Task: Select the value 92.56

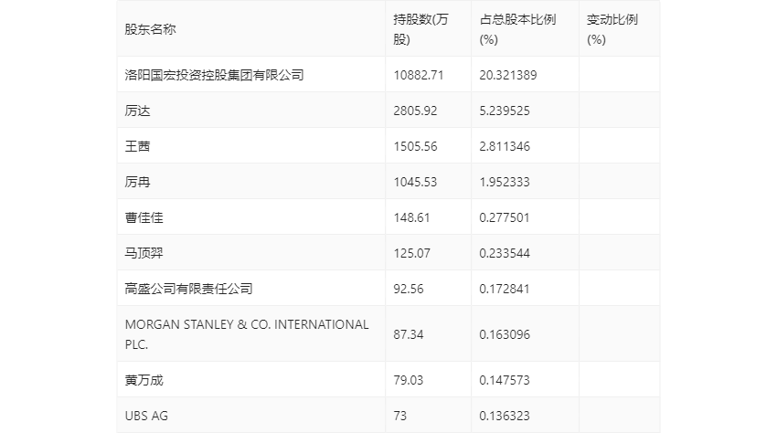Action: coord(409,289)
